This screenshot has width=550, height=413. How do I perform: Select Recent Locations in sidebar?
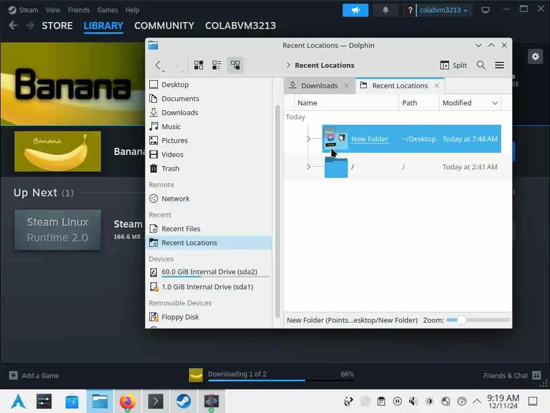[209, 243]
